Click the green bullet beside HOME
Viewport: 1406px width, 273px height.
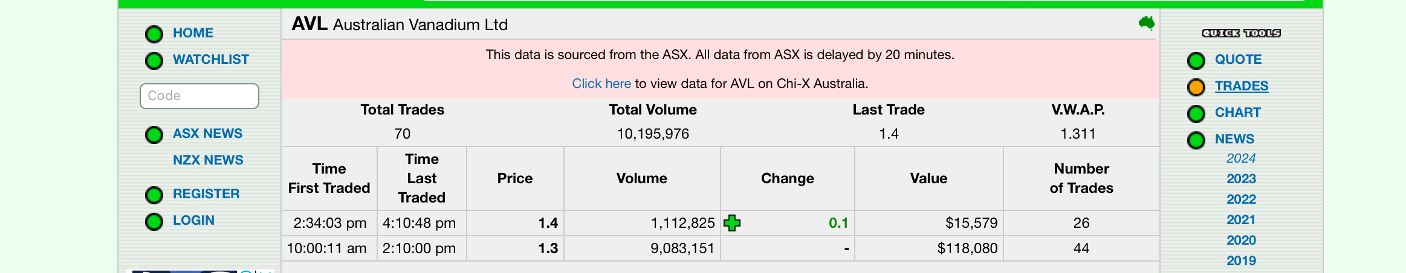(x=154, y=34)
